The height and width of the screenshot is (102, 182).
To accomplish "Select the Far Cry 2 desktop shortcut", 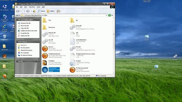I will [5, 77].
